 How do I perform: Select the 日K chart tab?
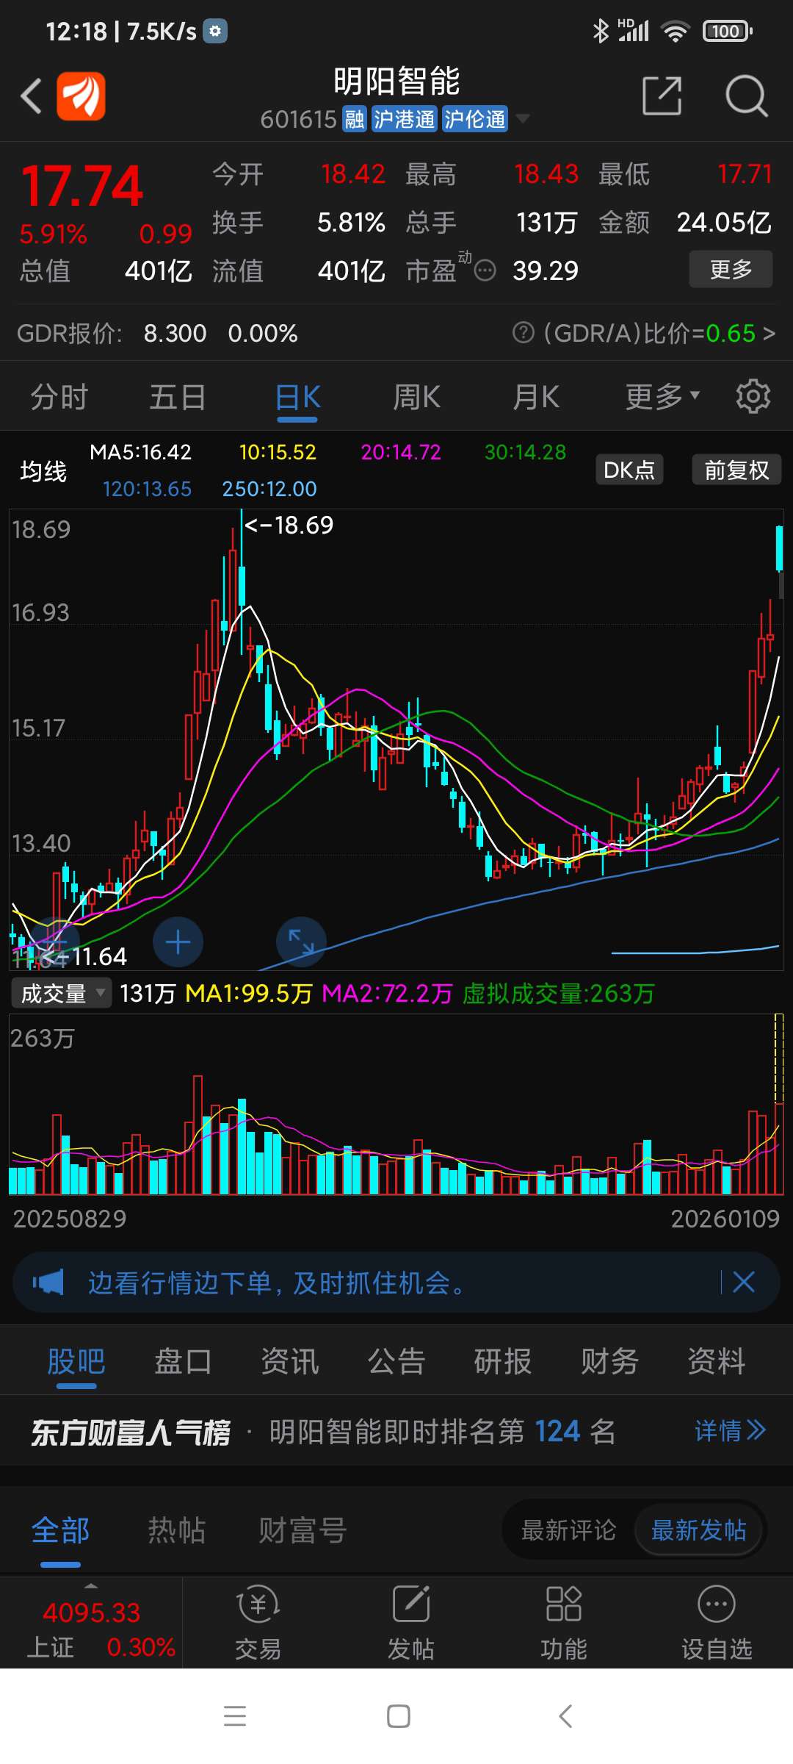297,397
